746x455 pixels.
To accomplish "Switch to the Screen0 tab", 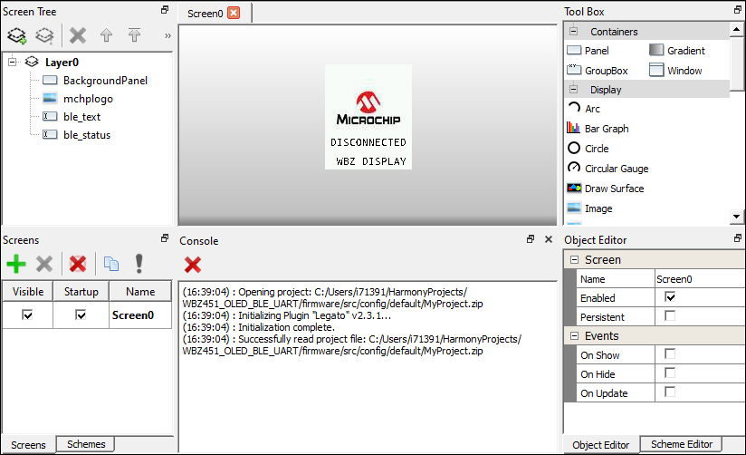I will click(205, 14).
